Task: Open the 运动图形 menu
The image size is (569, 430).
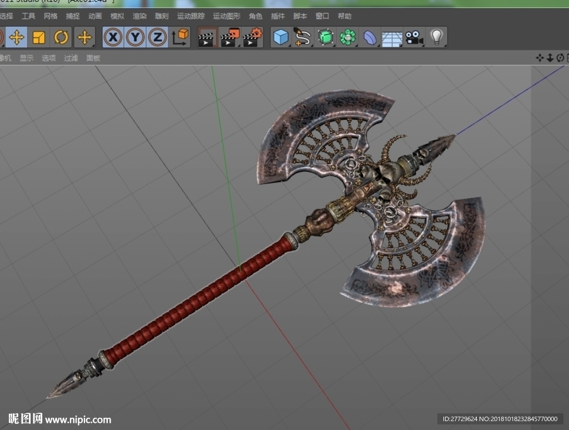Action: tap(227, 16)
